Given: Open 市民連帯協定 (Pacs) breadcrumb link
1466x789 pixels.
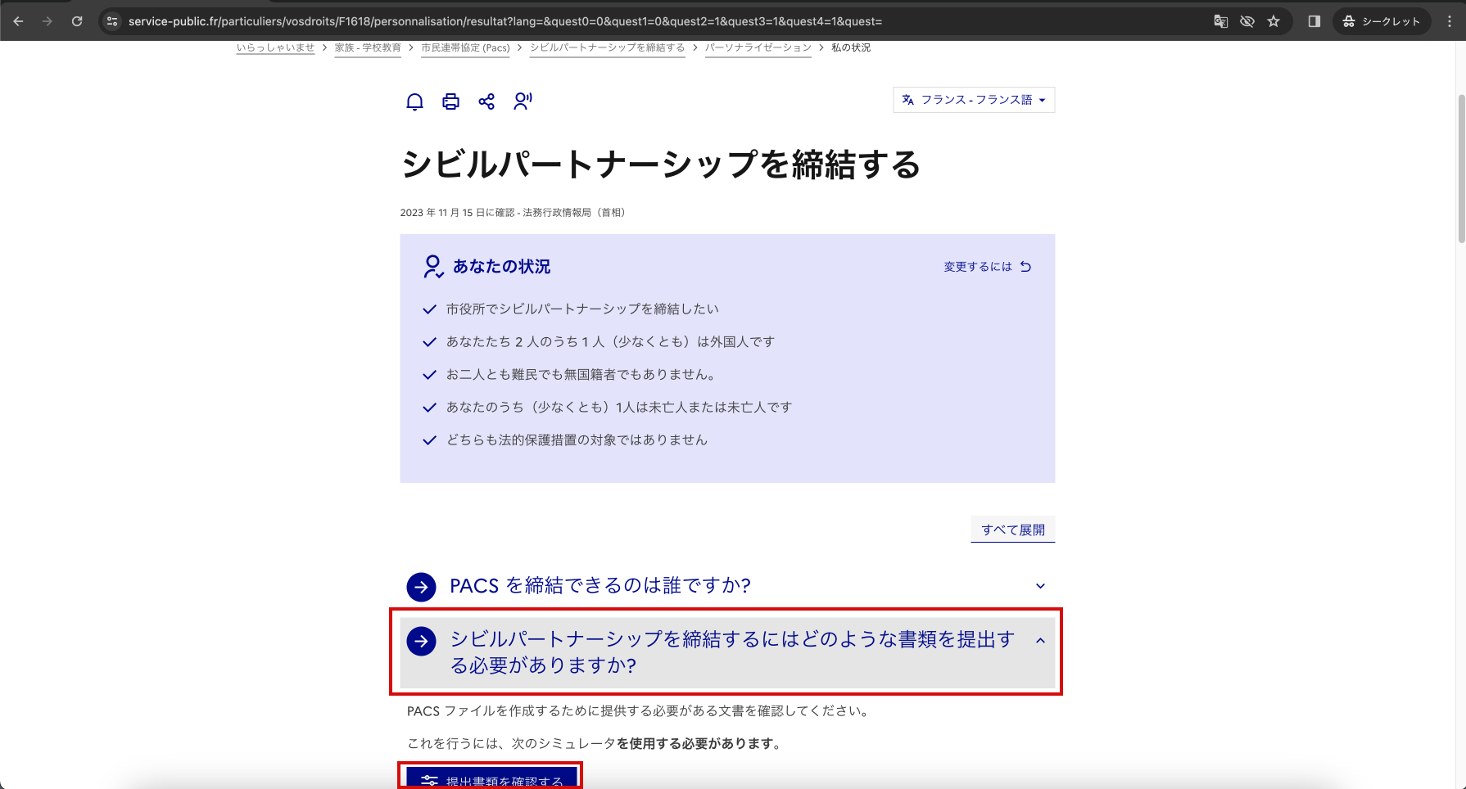Looking at the screenshot, I should [465, 47].
